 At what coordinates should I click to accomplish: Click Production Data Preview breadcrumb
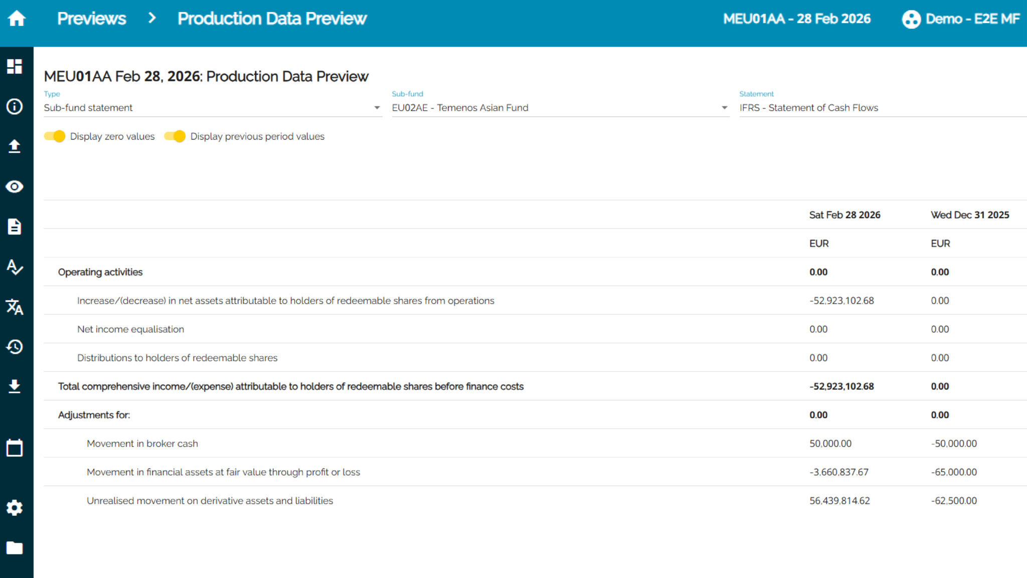pos(272,19)
